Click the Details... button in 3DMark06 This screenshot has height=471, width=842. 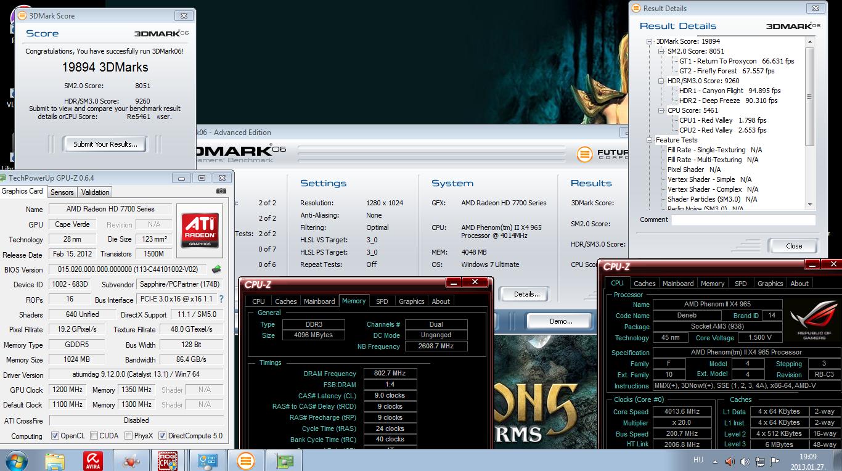526,294
